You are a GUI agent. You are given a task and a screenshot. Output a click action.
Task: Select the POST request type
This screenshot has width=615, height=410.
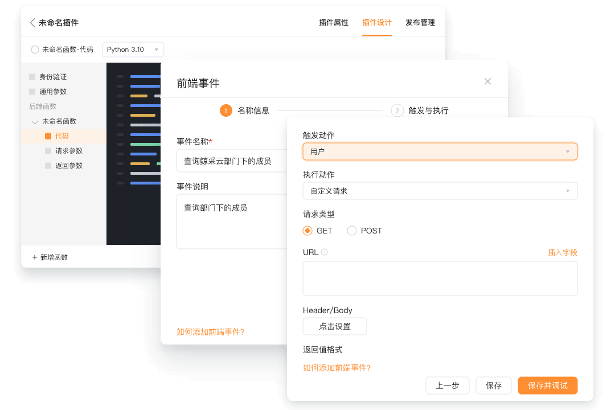click(352, 231)
